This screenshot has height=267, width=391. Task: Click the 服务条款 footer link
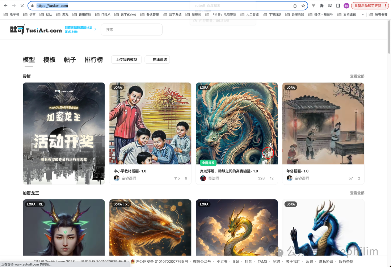click(x=346, y=261)
